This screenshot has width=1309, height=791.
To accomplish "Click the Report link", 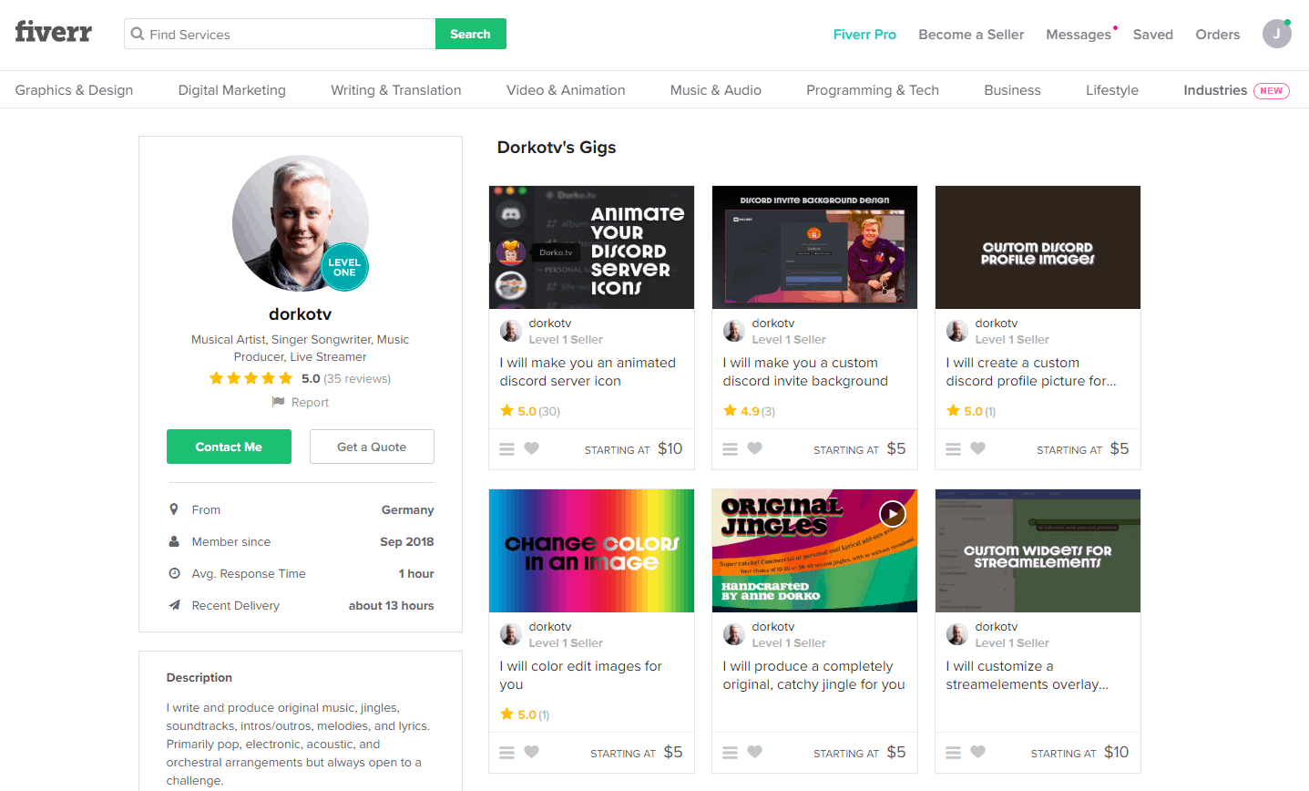I will (x=310, y=402).
